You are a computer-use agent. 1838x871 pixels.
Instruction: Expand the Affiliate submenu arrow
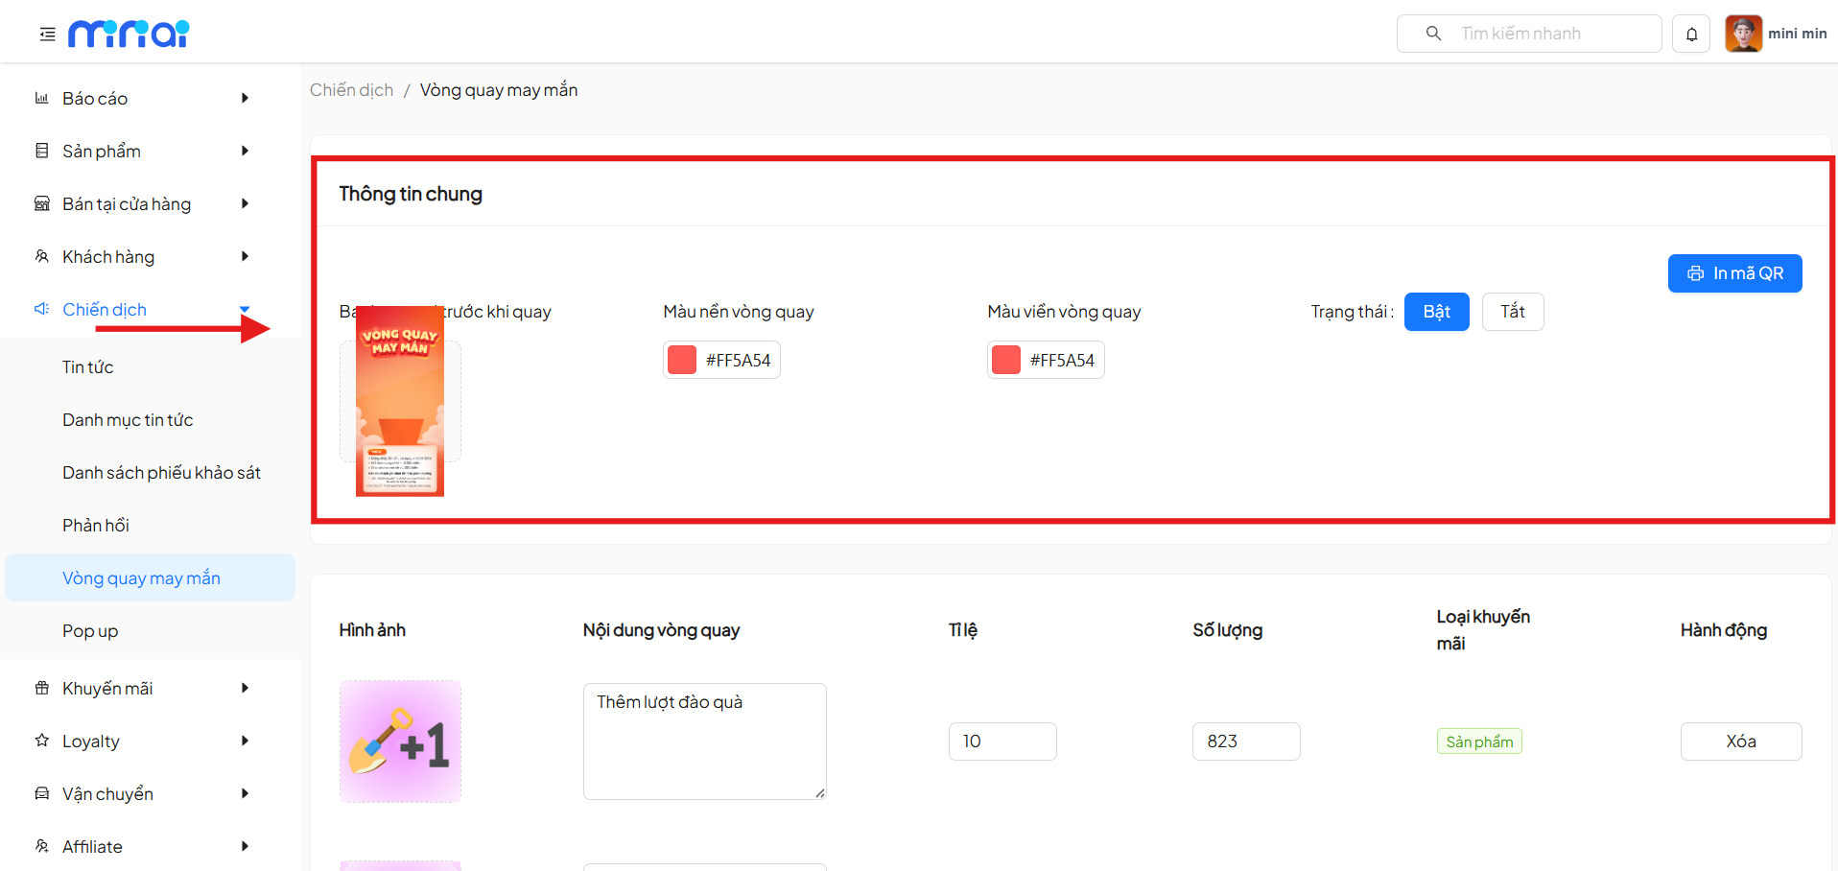click(x=245, y=846)
